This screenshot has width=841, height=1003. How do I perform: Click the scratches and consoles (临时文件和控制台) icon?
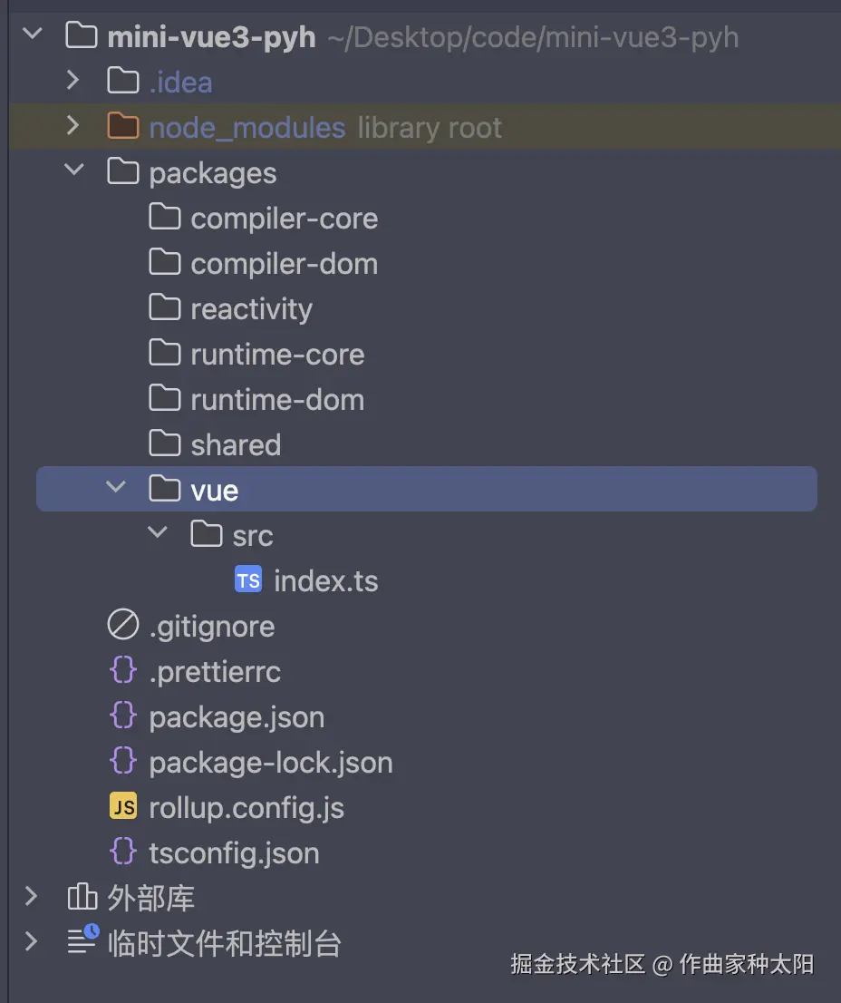[x=82, y=941]
